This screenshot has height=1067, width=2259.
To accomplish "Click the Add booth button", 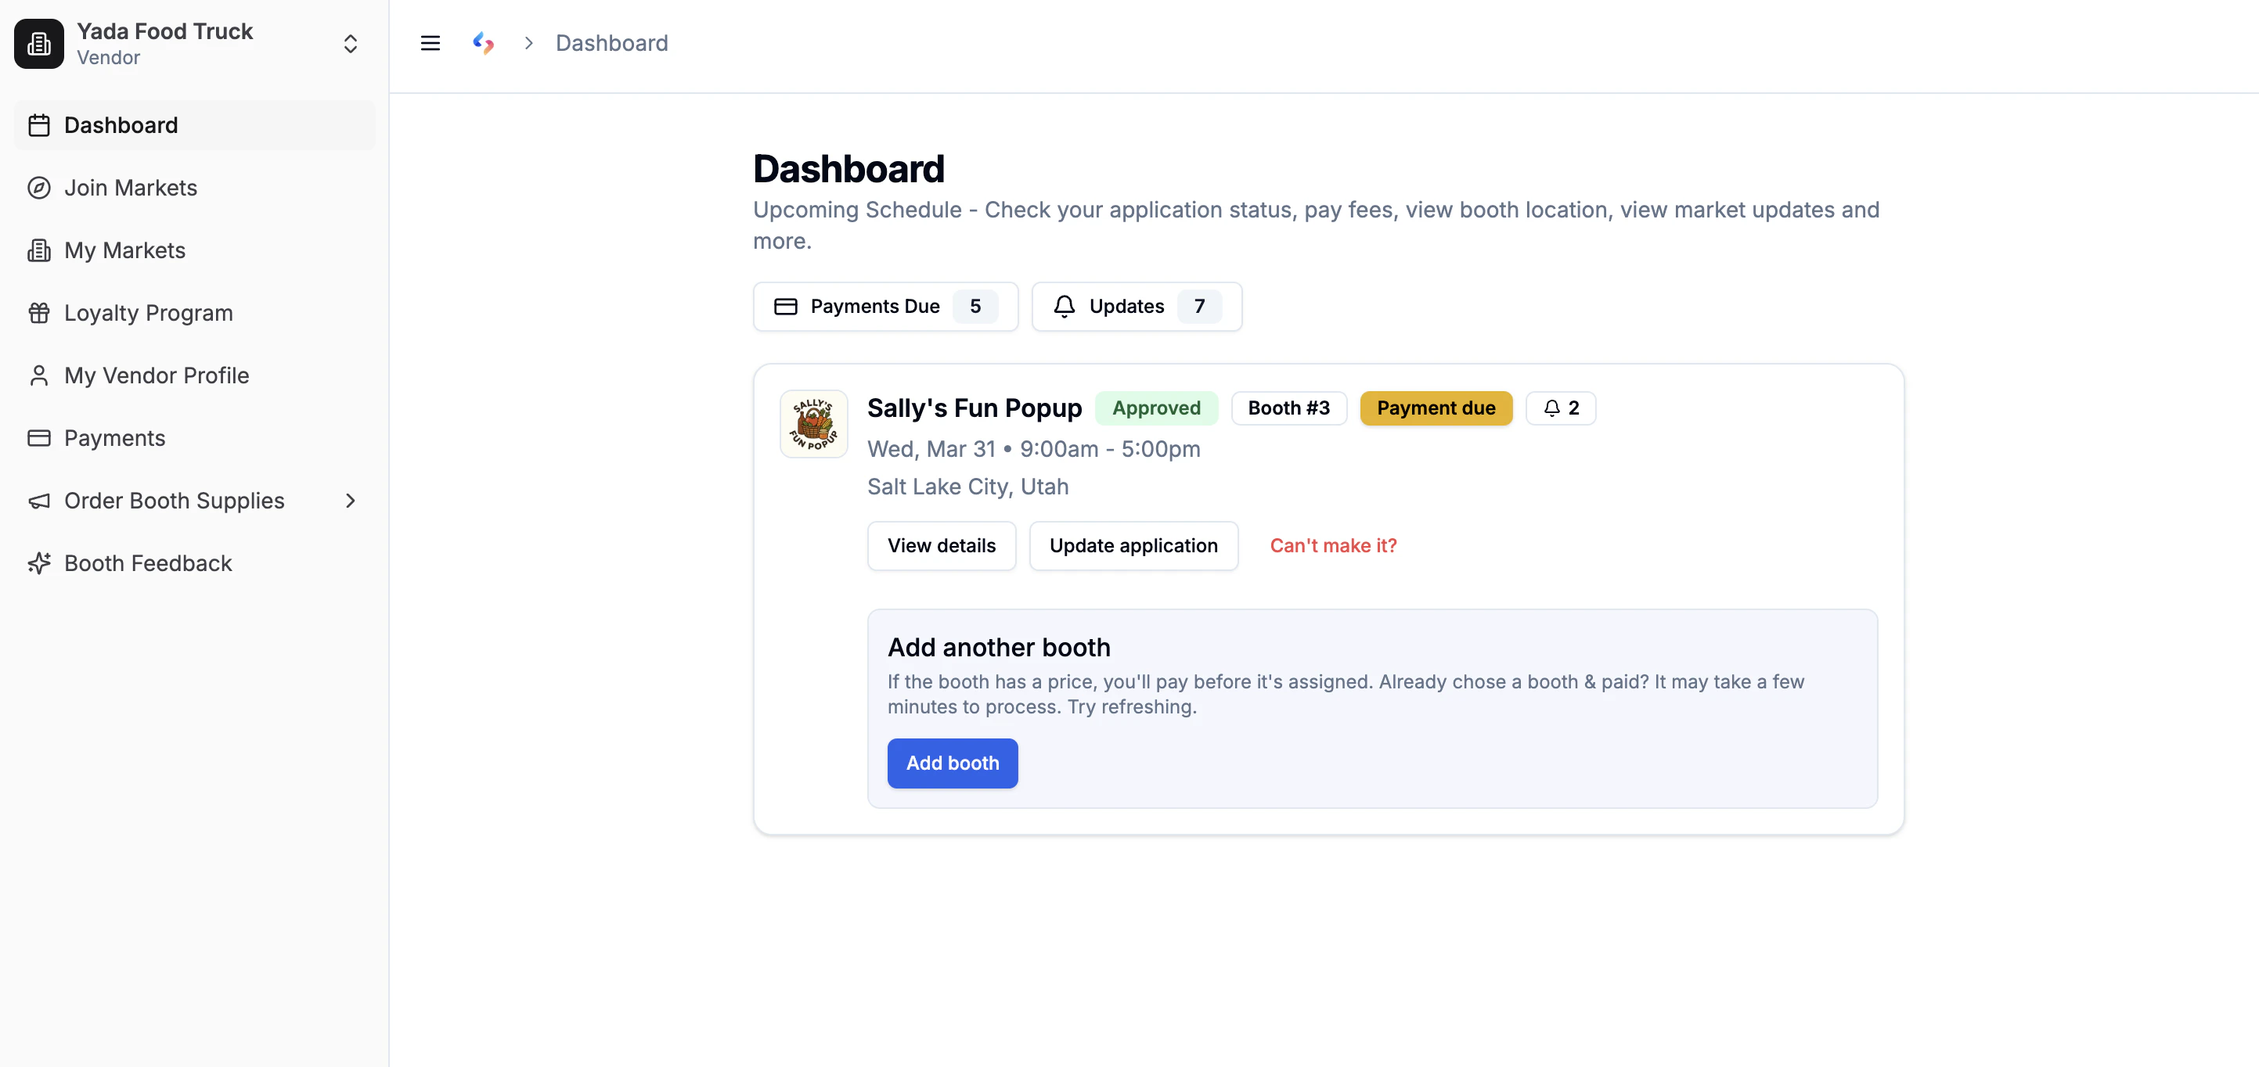I will pyautogui.click(x=953, y=763).
